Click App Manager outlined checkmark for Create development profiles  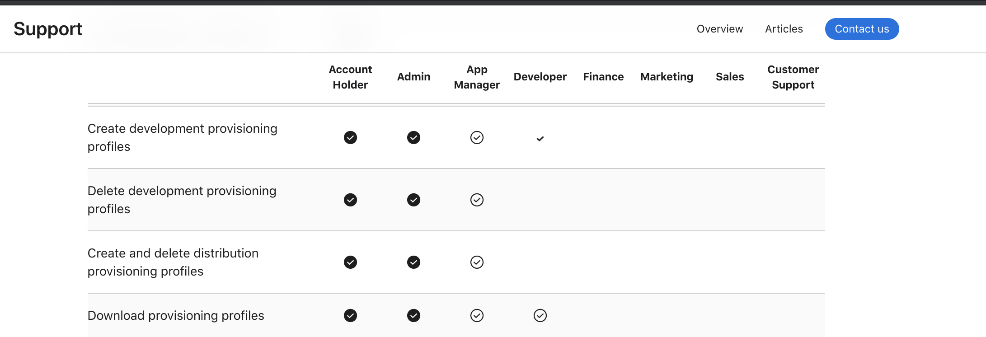click(477, 137)
